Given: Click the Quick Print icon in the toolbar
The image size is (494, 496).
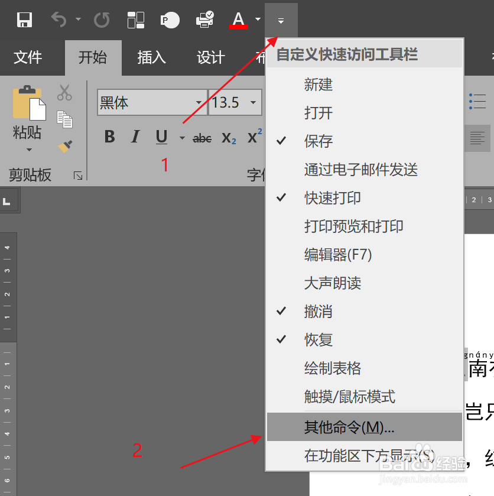Looking at the screenshot, I should point(204,20).
